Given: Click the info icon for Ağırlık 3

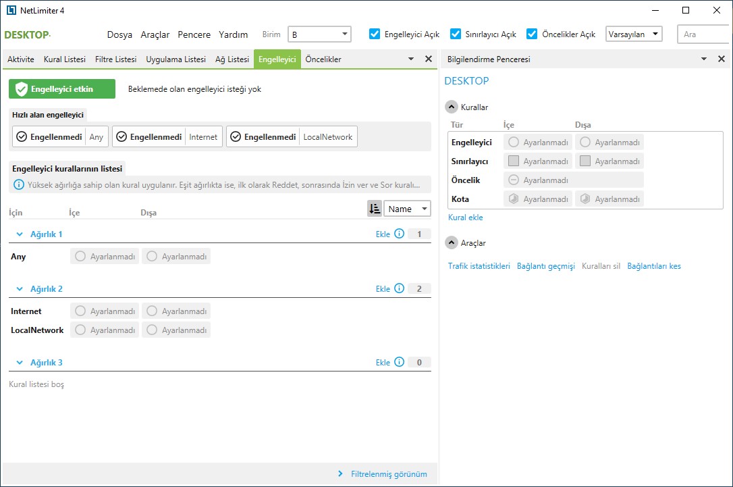Looking at the screenshot, I should point(399,361).
